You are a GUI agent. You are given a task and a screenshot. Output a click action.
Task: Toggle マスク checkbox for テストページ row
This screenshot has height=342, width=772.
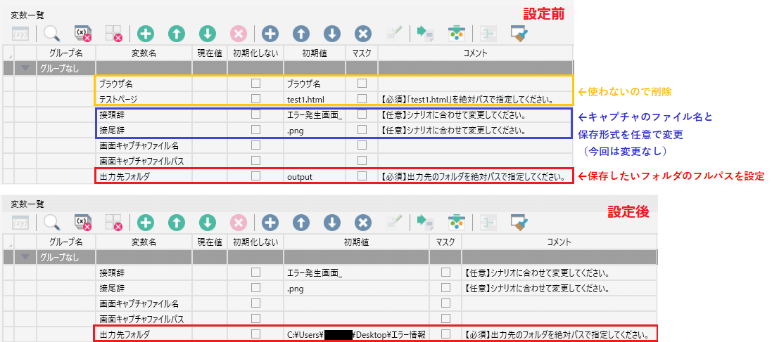click(362, 98)
